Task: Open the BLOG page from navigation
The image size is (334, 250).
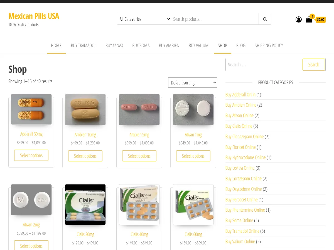Action: [241, 45]
